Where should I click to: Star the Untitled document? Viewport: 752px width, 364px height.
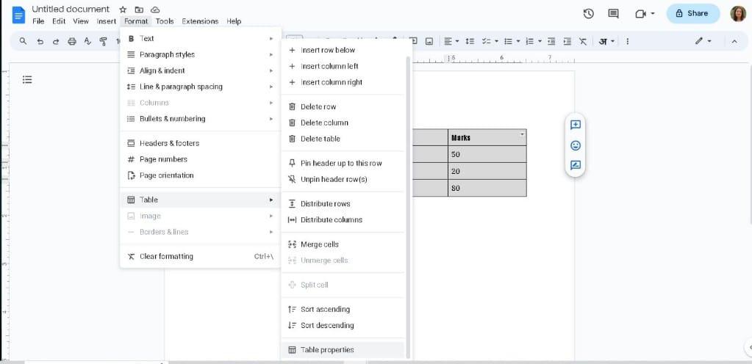point(123,10)
